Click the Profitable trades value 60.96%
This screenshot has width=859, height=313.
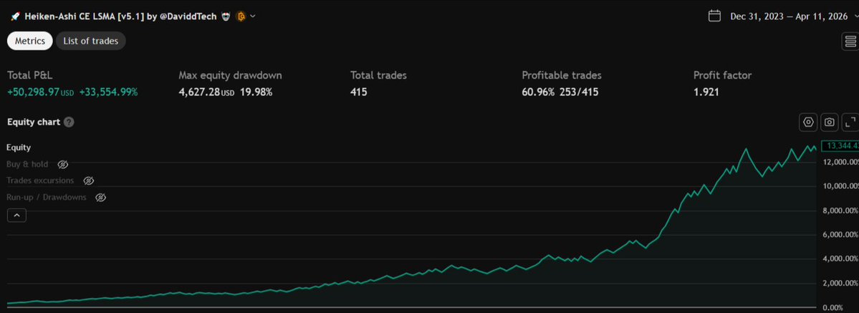(x=538, y=92)
